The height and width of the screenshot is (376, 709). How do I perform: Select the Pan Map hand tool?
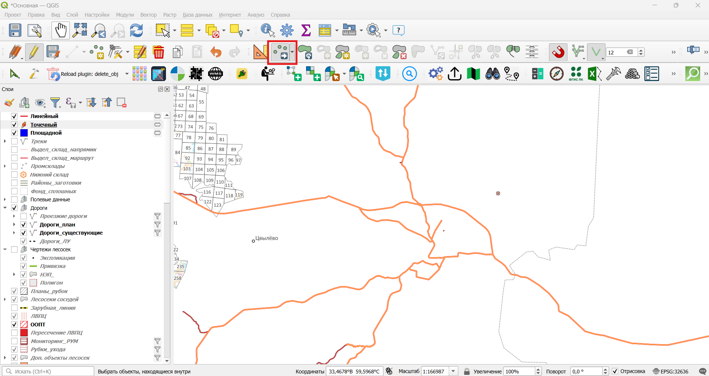tap(60, 30)
